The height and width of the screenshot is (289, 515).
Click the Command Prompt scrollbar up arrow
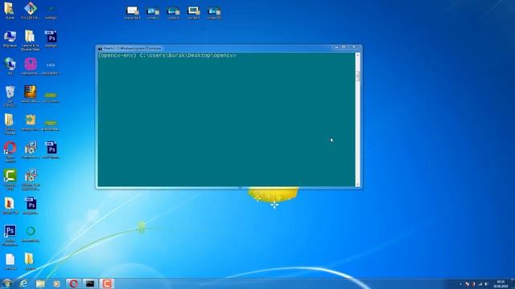click(x=358, y=55)
